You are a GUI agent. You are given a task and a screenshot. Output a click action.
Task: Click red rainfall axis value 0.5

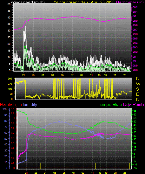coord(12,143)
